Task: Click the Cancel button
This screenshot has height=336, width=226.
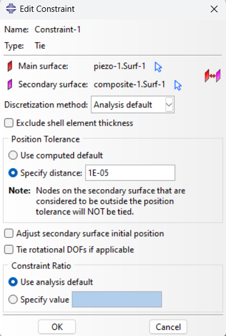Action: tap(169, 327)
